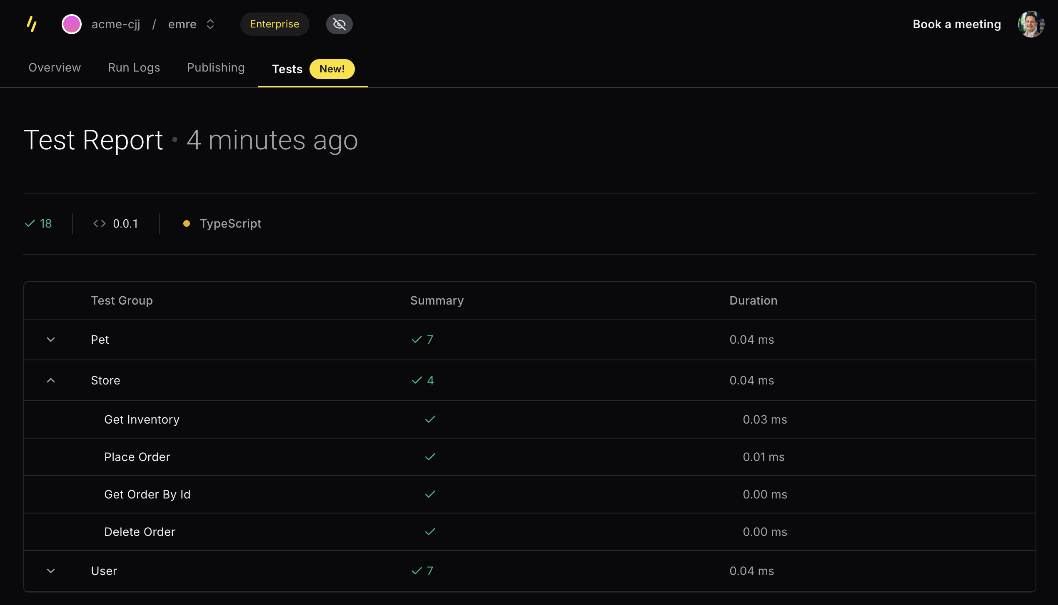Click the Get Inventory passed checkmark
This screenshot has height=605, width=1058.
coord(430,419)
